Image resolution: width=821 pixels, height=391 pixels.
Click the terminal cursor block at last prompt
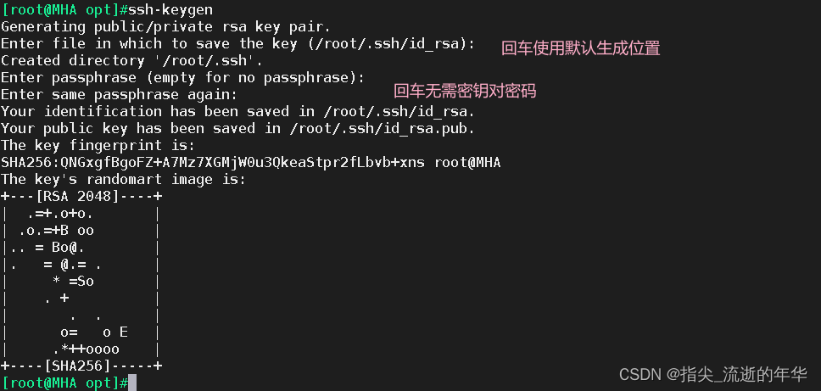pos(132,383)
